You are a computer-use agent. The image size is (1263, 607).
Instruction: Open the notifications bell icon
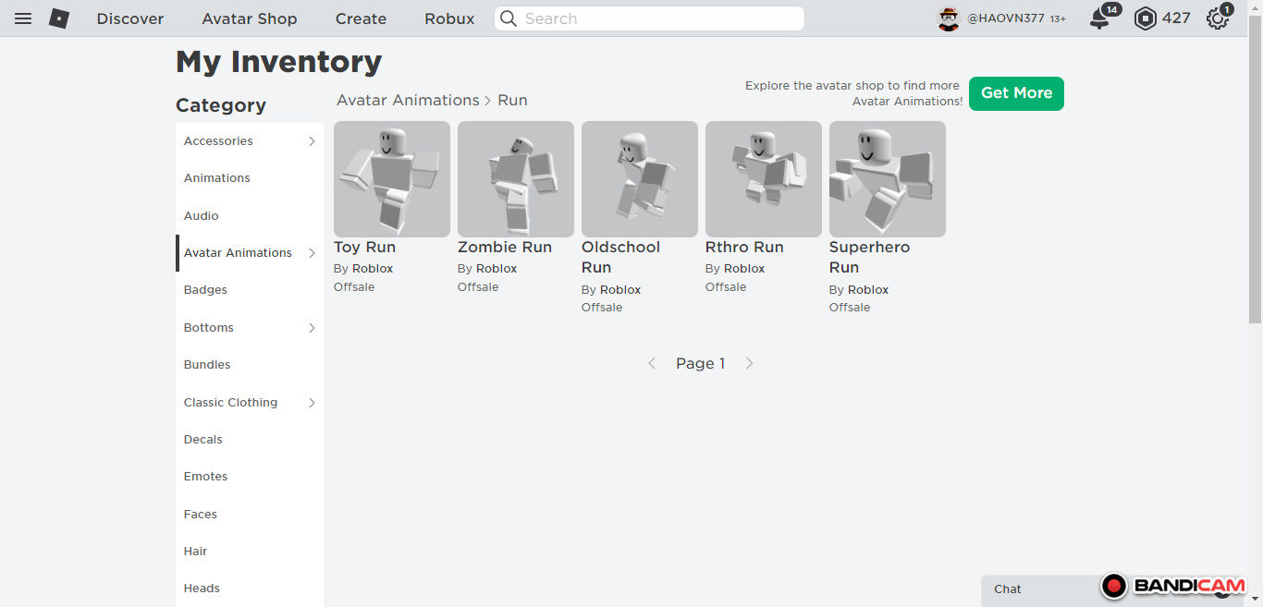(x=1099, y=18)
